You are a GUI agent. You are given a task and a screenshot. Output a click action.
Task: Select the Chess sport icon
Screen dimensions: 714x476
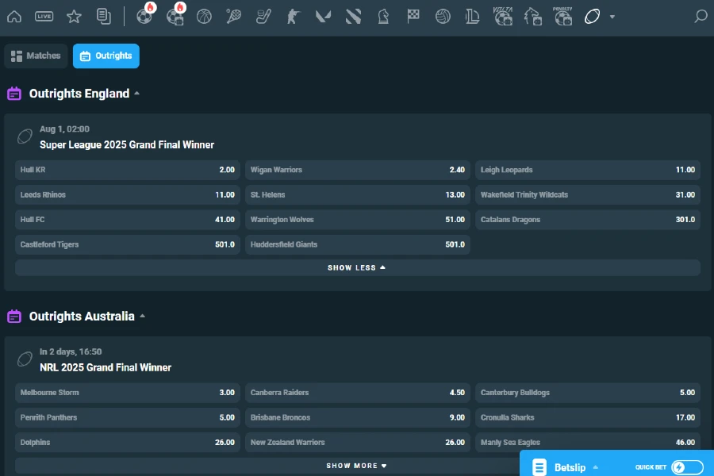(x=383, y=16)
